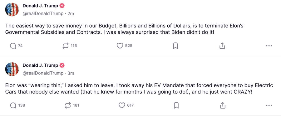
Task: Click @realDonaldTrump handle on top post
Action: pyautogui.click(x=43, y=14)
